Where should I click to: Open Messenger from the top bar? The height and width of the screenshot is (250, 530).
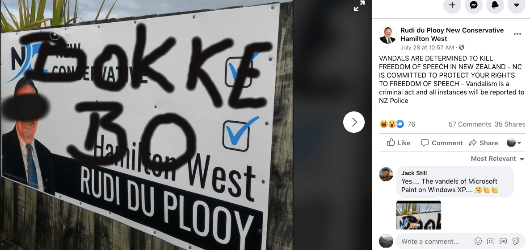pyautogui.click(x=474, y=5)
